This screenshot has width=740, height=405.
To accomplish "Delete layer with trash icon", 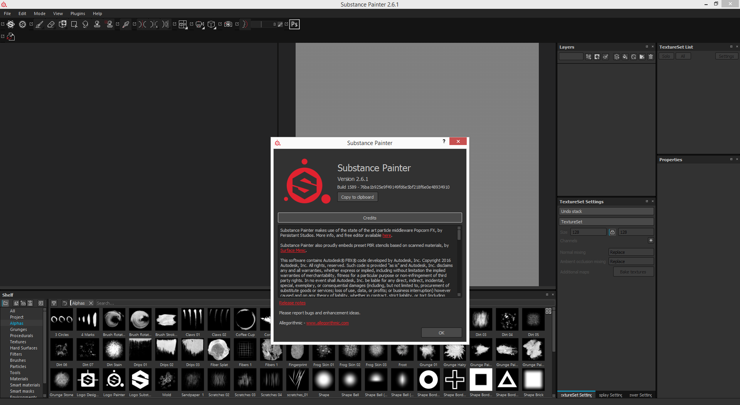I will (651, 57).
